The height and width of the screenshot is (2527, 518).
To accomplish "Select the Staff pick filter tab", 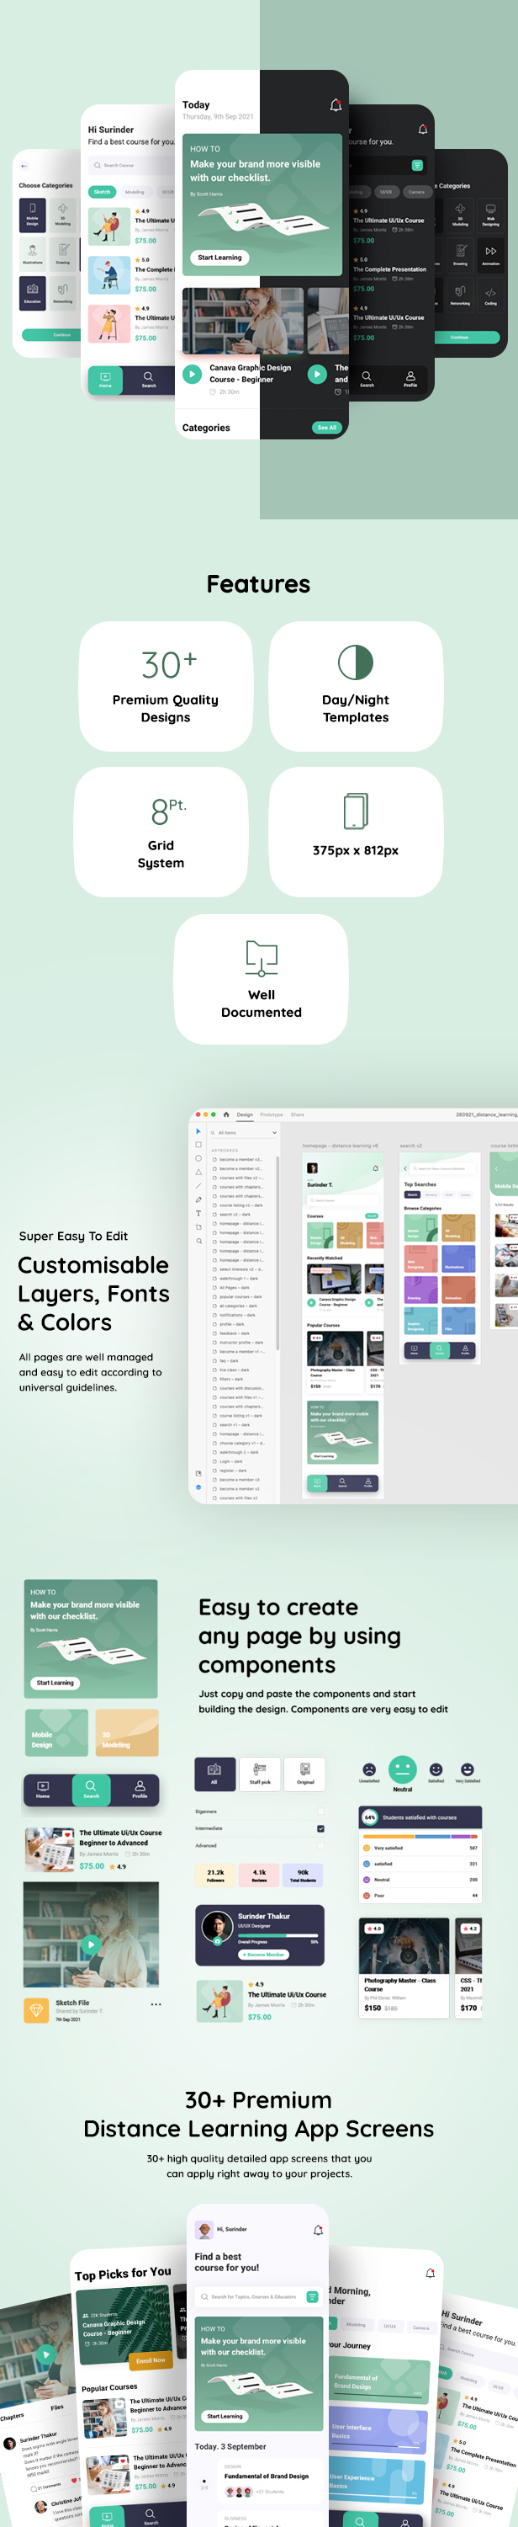I will click(x=260, y=1774).
